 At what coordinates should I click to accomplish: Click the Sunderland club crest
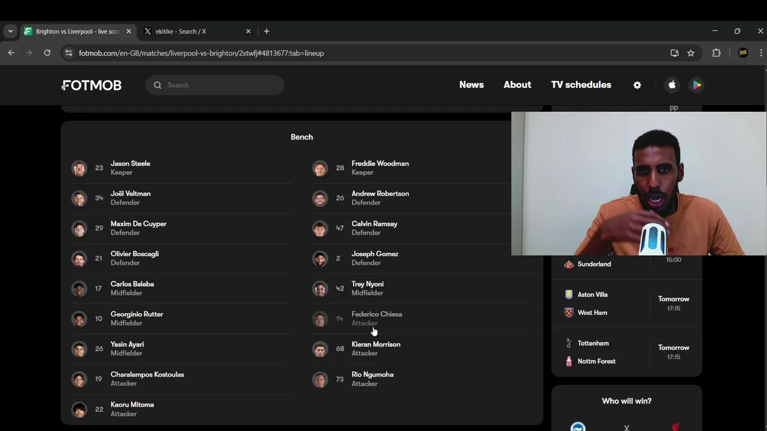569,264
